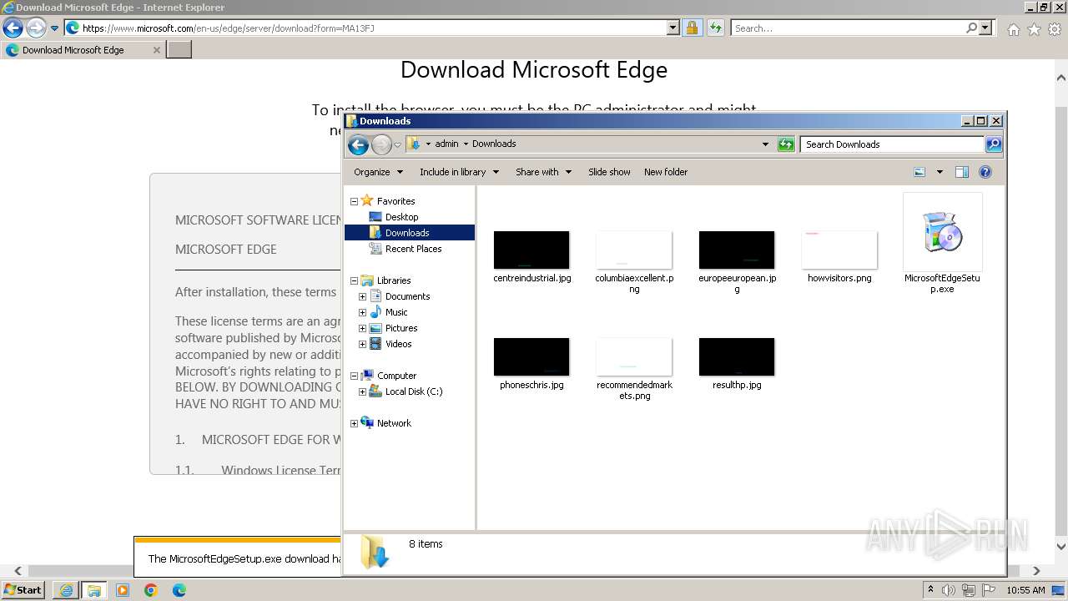Select the columbiaexcellent.png thumbnail
The height and width of the screenshot is (601, 1068).
(634, 250)
